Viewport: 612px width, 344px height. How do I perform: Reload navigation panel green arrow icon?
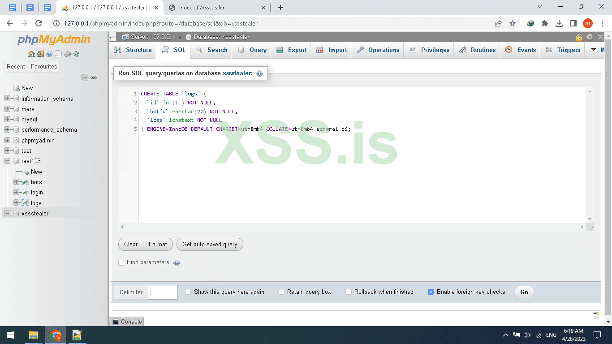76,54
